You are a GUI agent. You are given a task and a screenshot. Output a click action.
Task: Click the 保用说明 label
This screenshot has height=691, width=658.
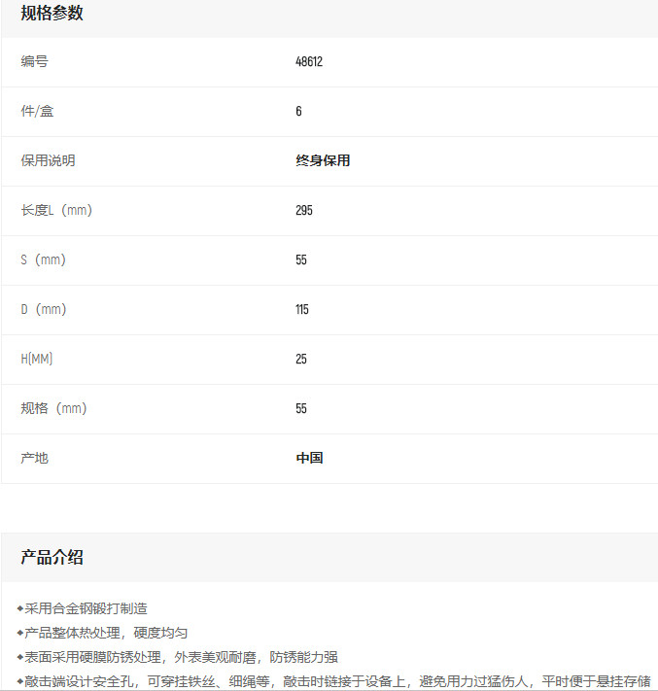48,160
